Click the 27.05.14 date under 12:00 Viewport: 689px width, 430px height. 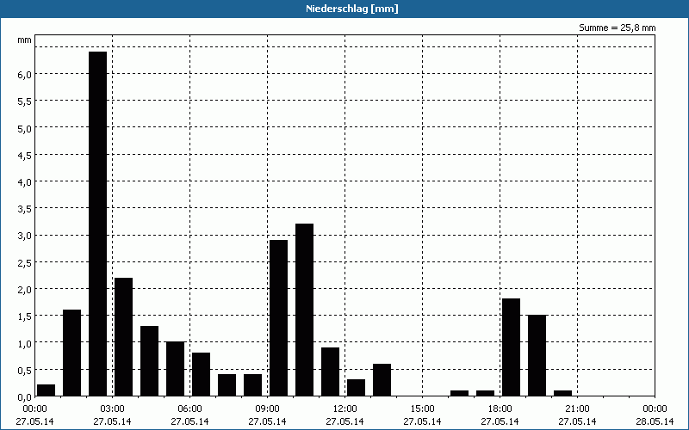point(345,421)
